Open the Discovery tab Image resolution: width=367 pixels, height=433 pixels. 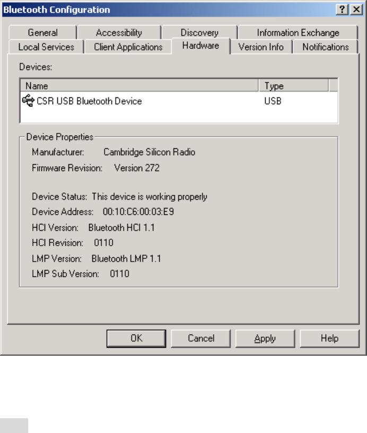[x=199, y=33]
